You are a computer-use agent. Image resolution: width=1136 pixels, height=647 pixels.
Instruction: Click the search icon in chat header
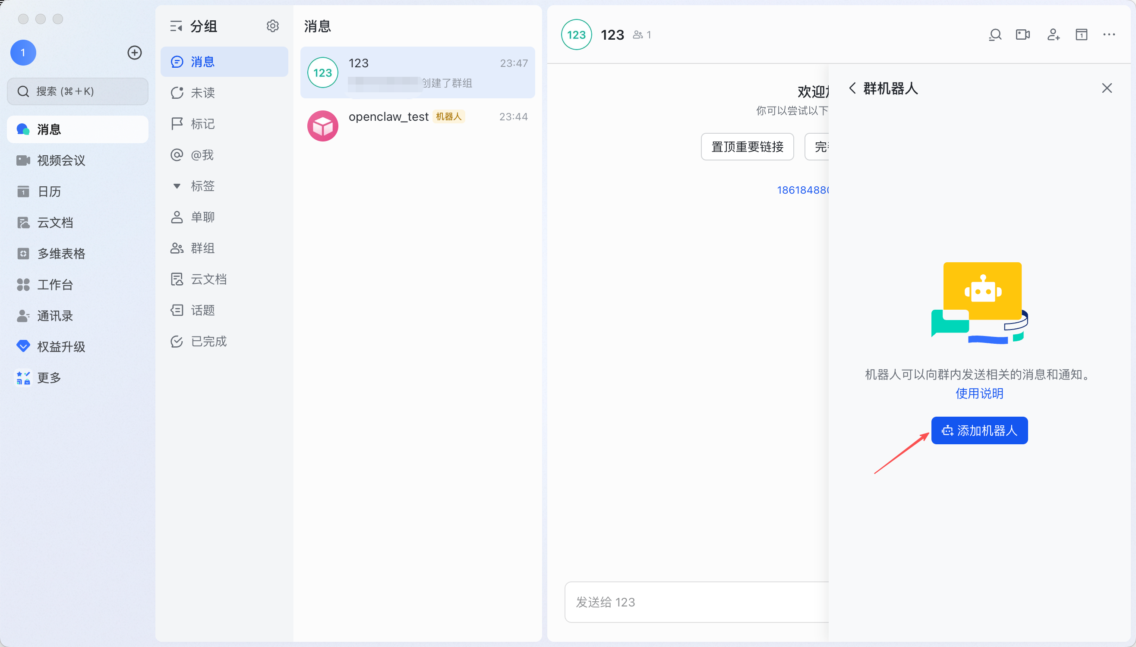point(995,35)
